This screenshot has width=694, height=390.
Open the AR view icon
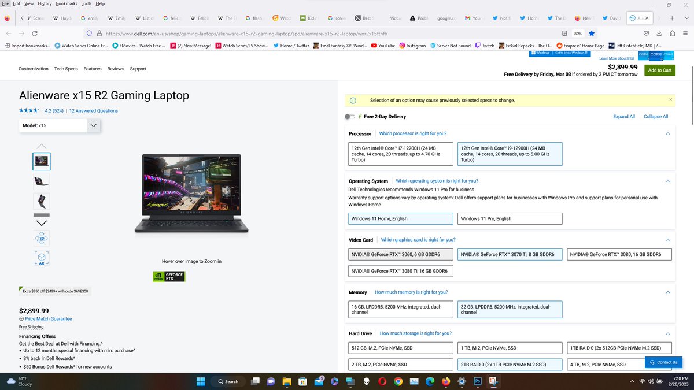pos(41,258)
